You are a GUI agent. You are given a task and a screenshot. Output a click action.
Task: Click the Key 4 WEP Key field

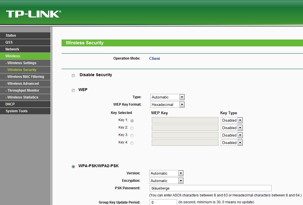pos(185,143)
